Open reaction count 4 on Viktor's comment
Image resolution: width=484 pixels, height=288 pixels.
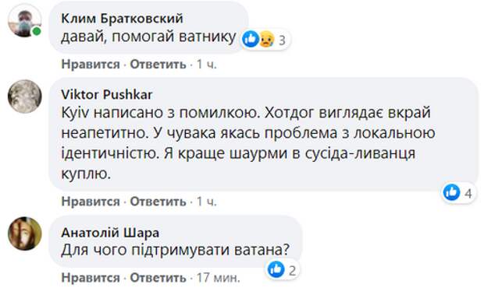(468, 193)
